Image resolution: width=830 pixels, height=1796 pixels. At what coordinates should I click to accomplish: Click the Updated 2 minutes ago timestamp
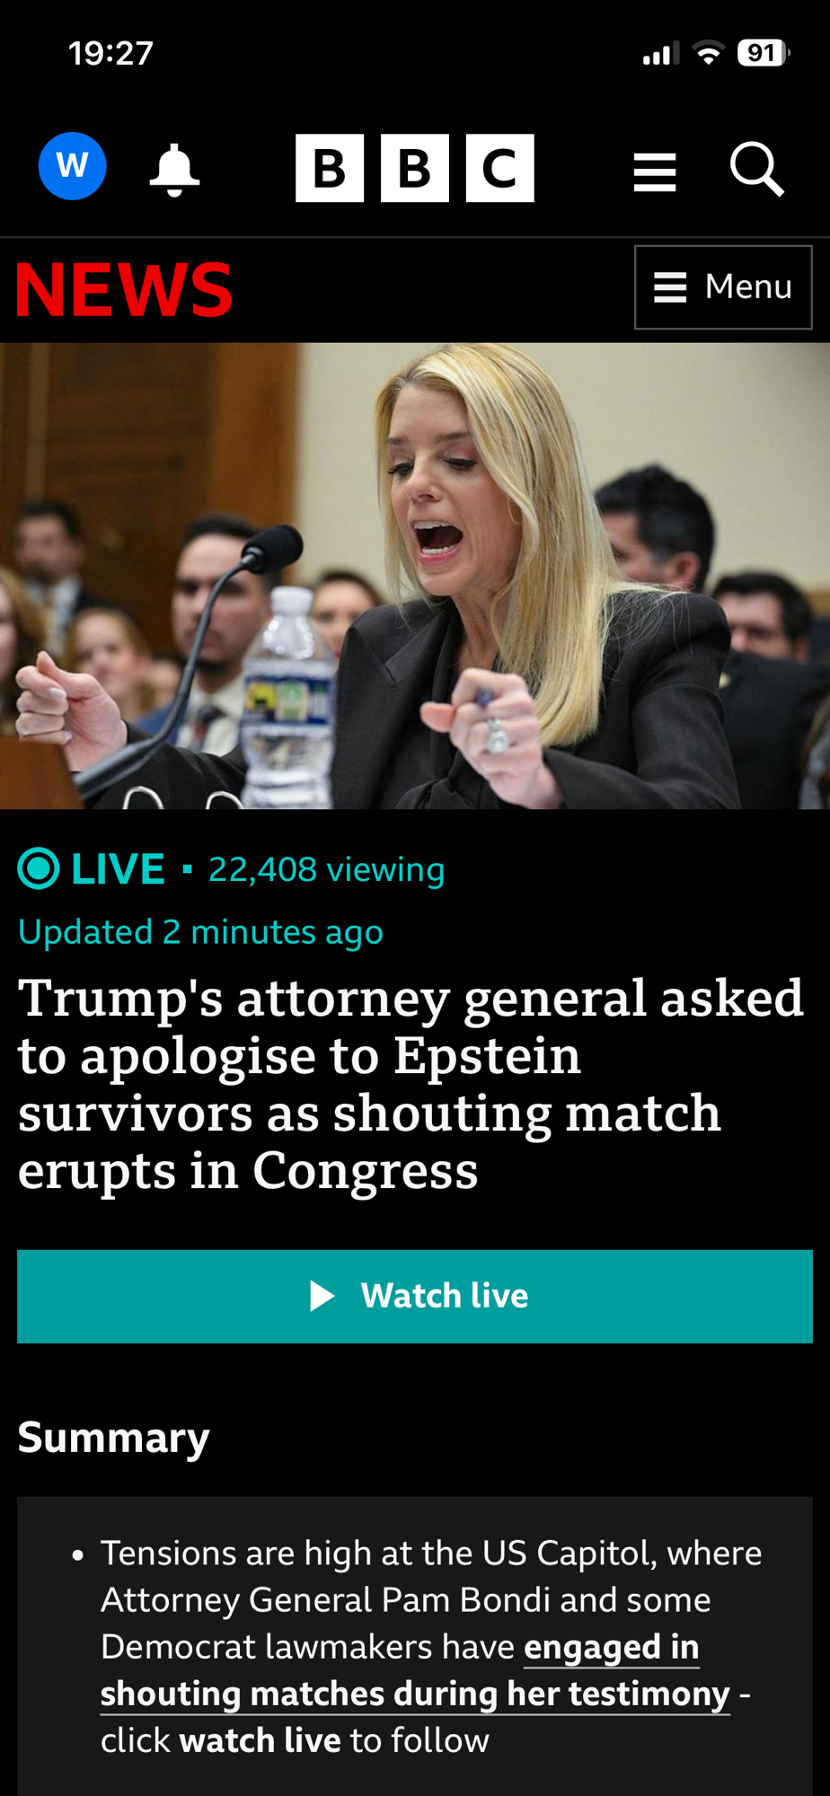click(x=200, y=932)
